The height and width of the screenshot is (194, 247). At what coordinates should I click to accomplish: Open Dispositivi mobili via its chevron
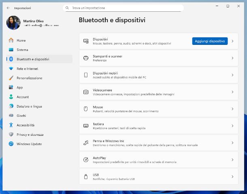[232, 75]
